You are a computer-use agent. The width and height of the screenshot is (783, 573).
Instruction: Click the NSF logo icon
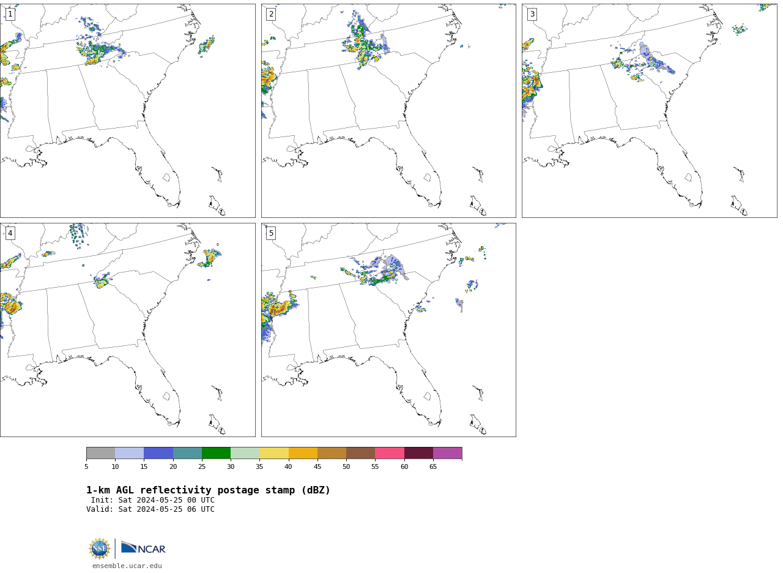pyautogui.click(x=100, y=549)
